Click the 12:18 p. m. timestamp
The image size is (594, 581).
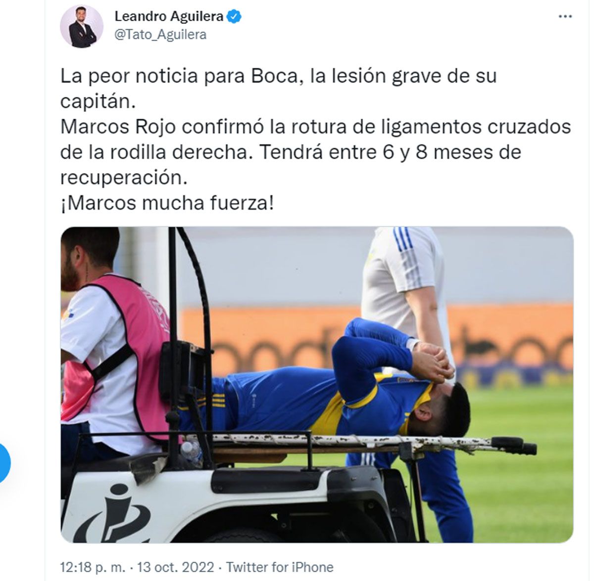pyautogui.click(x=93, y=567)
